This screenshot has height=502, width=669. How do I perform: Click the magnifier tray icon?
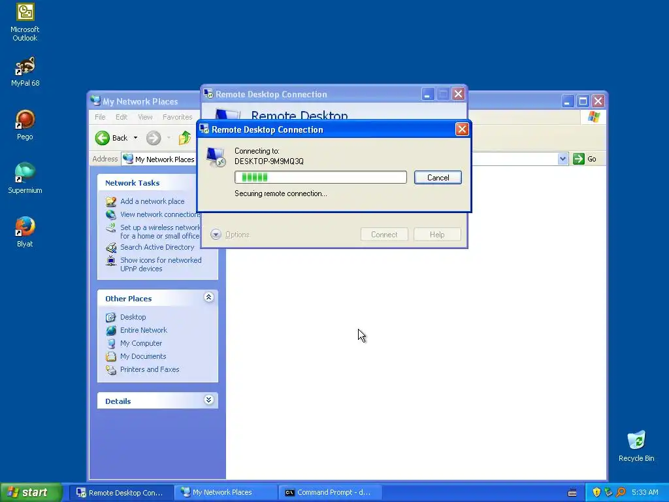point(621,492)
